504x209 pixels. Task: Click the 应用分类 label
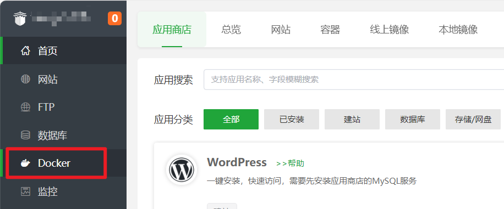coord(173,120)
